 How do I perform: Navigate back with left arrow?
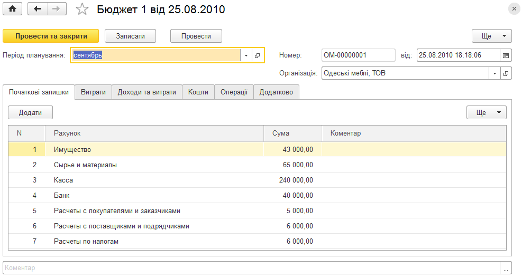[37, 9]
